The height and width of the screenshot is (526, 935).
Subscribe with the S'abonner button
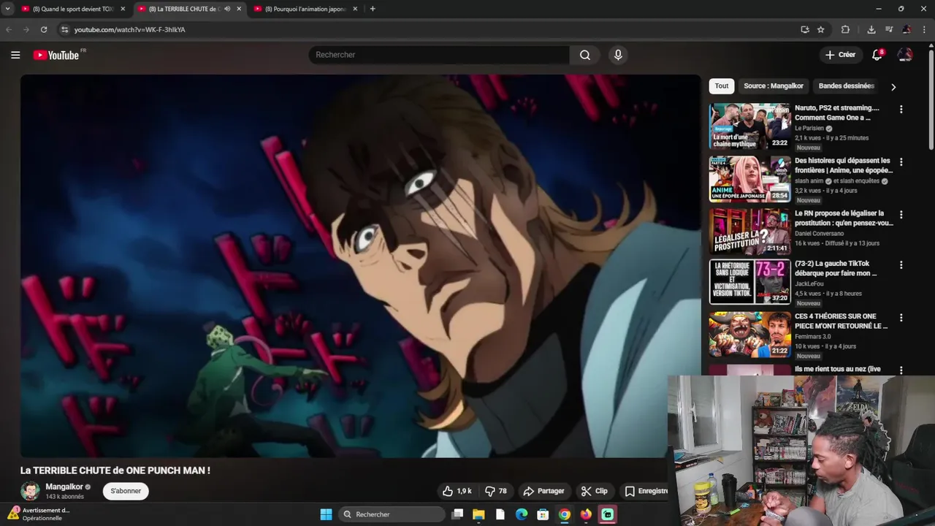click(x=126, y=491)
